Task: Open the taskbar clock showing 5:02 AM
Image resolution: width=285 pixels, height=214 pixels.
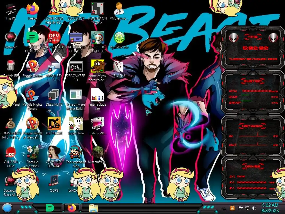Action: (x=270, y=208)
